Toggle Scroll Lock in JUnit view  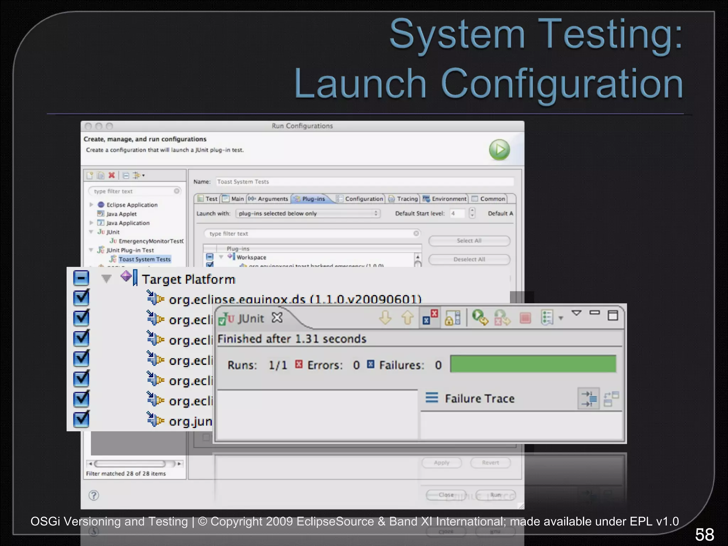click(x=453, y=317)
